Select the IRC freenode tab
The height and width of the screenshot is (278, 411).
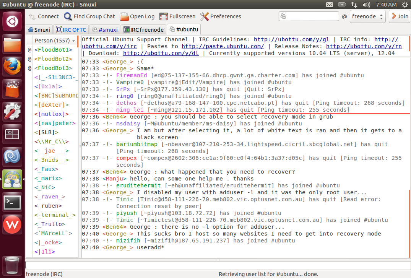pos(143,29)
